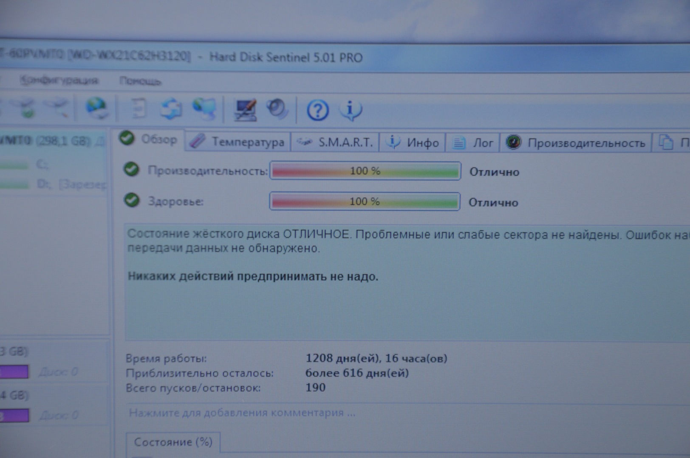Open the Инфо tab
The width and height of the screenshot is (690, 458).
click(413, 143)
